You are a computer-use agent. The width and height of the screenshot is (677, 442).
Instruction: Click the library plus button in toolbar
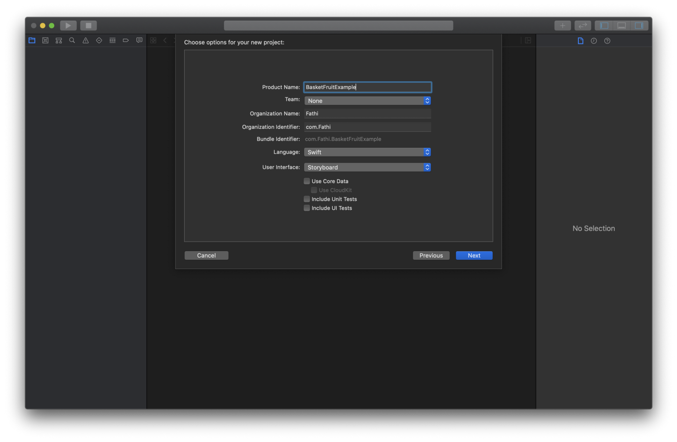[x=562, y=25]
